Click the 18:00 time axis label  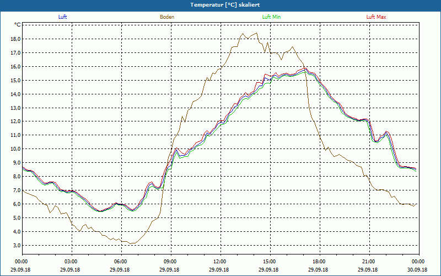point(320,262)
